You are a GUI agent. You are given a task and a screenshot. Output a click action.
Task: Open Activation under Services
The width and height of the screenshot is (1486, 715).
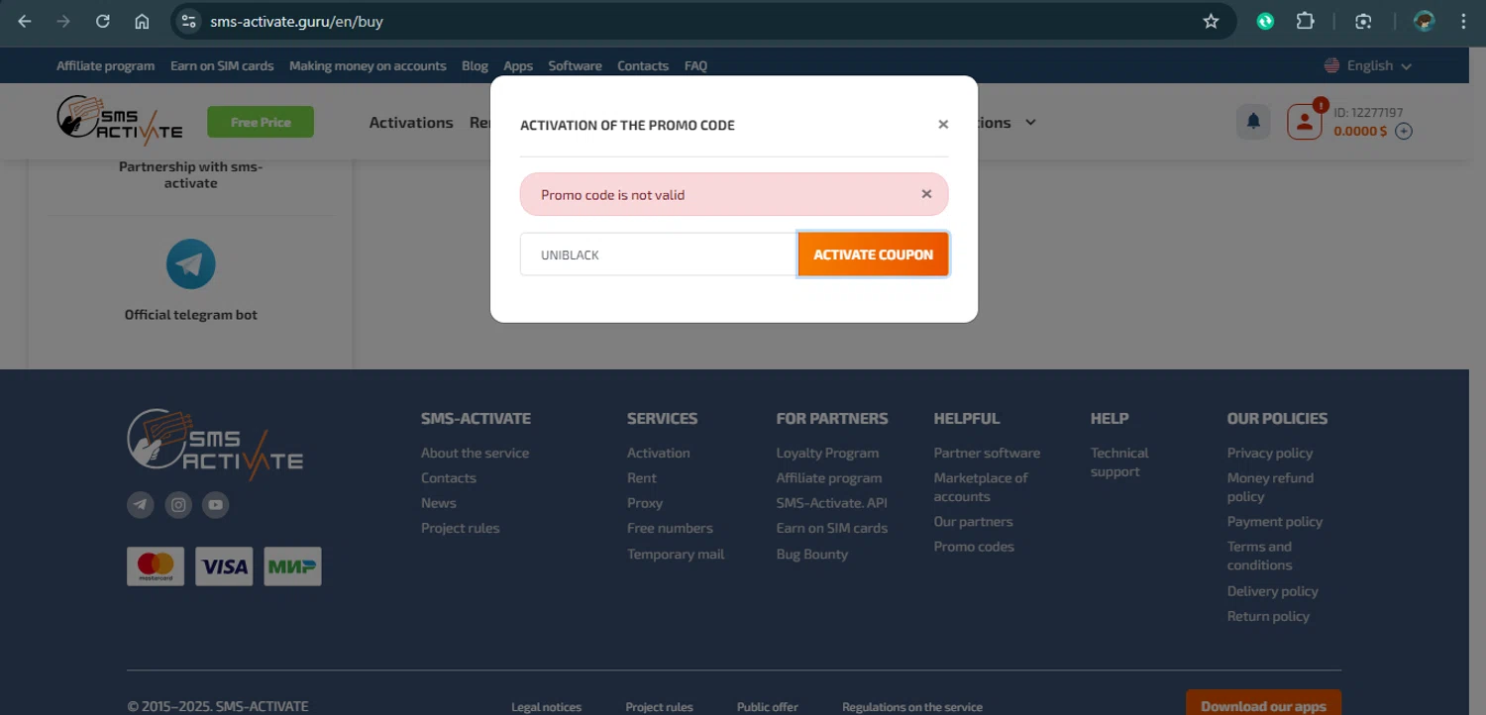(658, 453)
